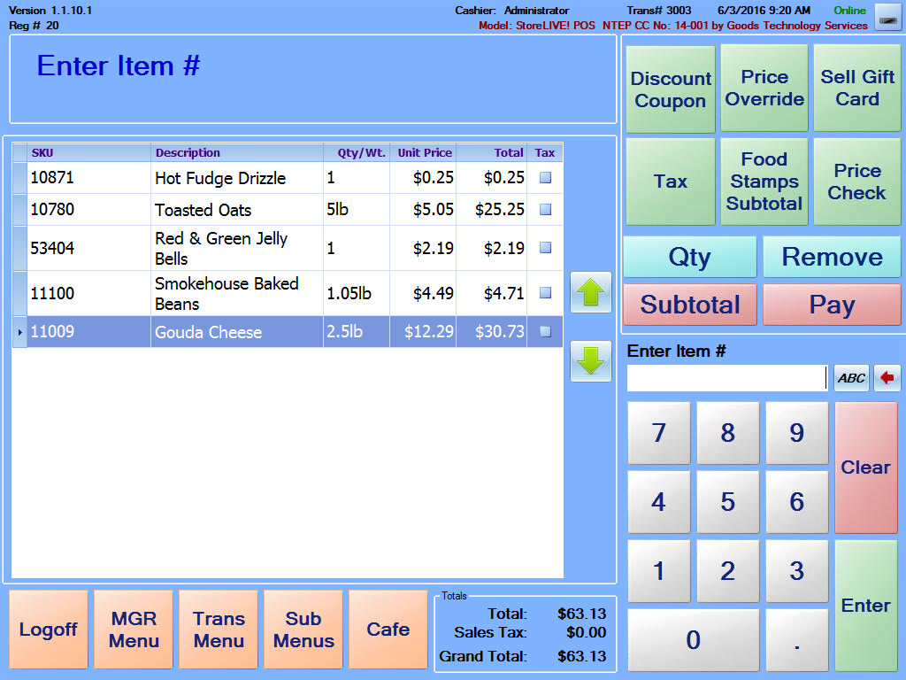Select the Smokehouse Baked Beans row
The height and width of the screenshot is (680, 906).
click(226, 293)
